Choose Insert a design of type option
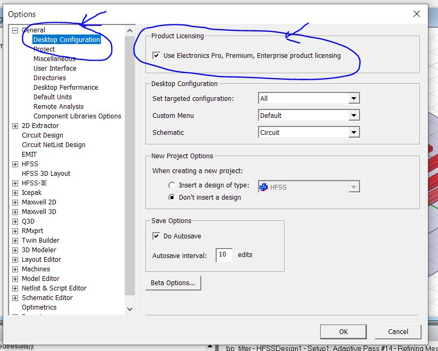The image size is (438, 351). click(172, 185)
